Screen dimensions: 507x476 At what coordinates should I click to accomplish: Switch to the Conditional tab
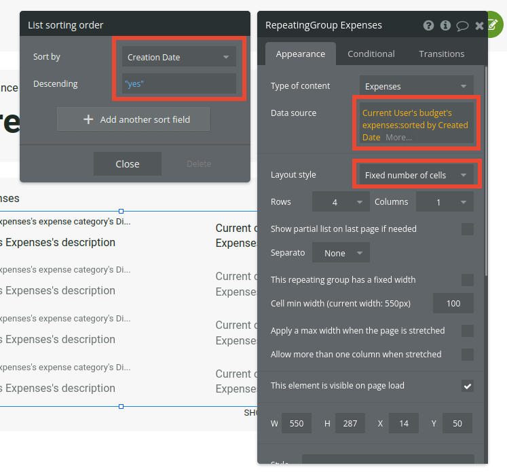(x=371, y=54)
